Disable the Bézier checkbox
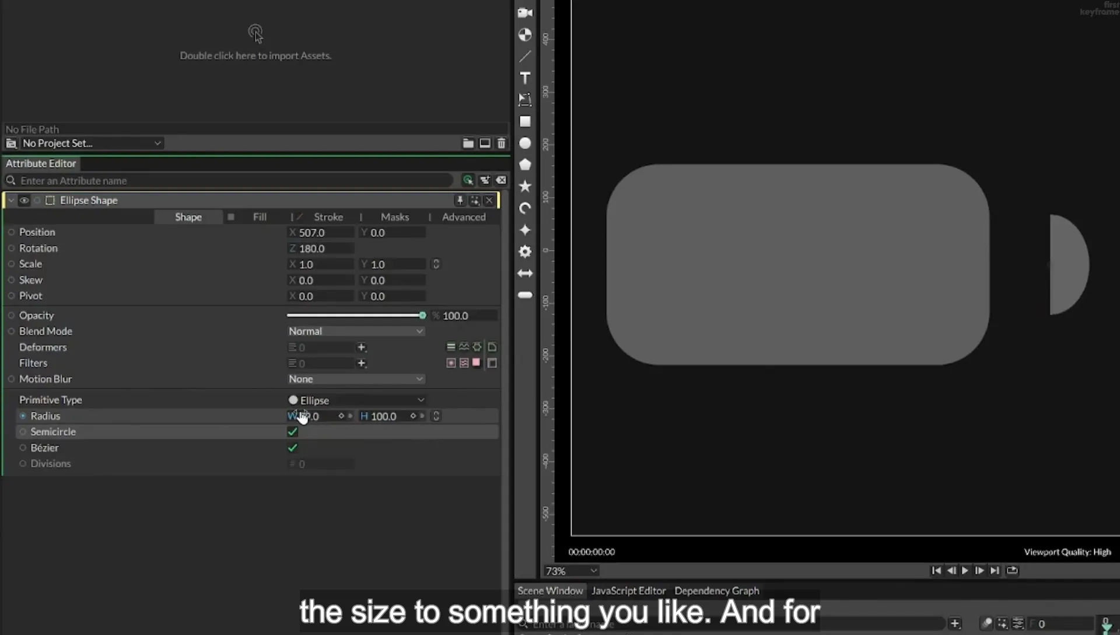1120x635 pixels. pos(293,448)
